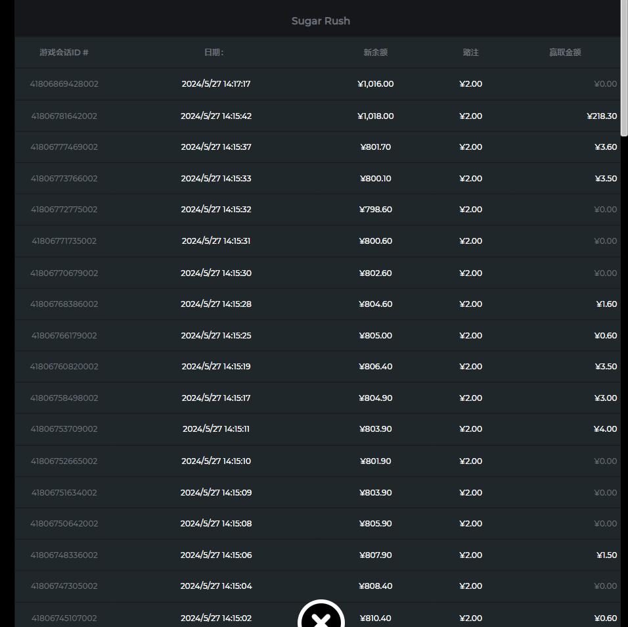Click the ¥807.90 new balance
The width and height of the screenshot is (628, 627).
tap(376, 555)
